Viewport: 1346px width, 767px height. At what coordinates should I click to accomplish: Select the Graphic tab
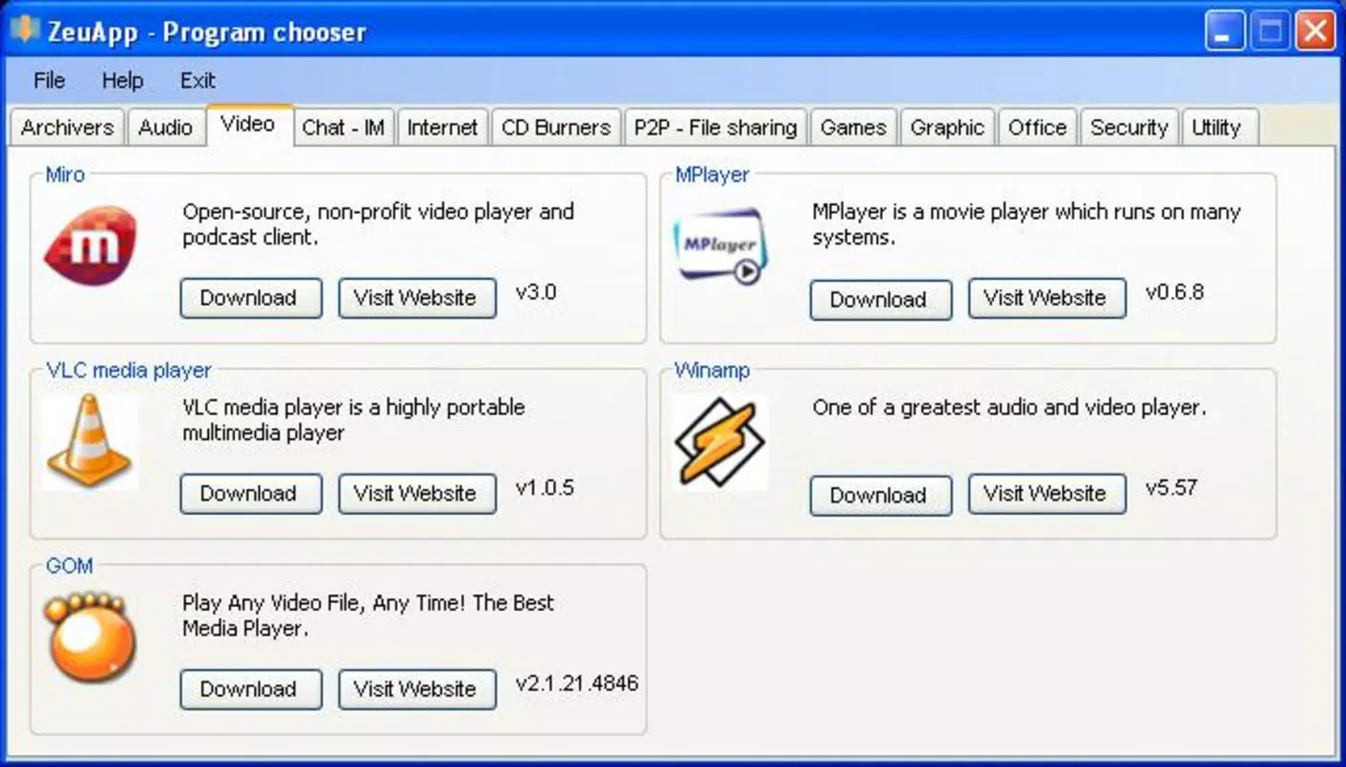click(947, 128)
